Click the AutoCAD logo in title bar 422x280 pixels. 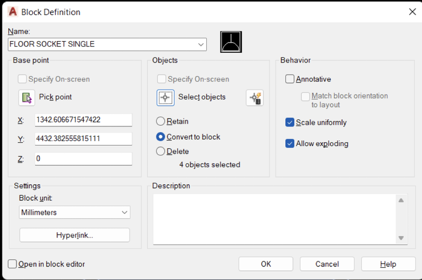click(x=13, y=12)
